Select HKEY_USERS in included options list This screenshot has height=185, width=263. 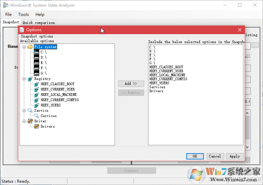pyautogui.click(x=159, y=83)
